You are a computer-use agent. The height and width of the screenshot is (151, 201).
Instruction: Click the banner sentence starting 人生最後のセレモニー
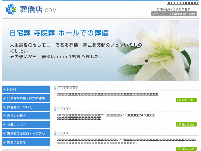pos(76,48)
